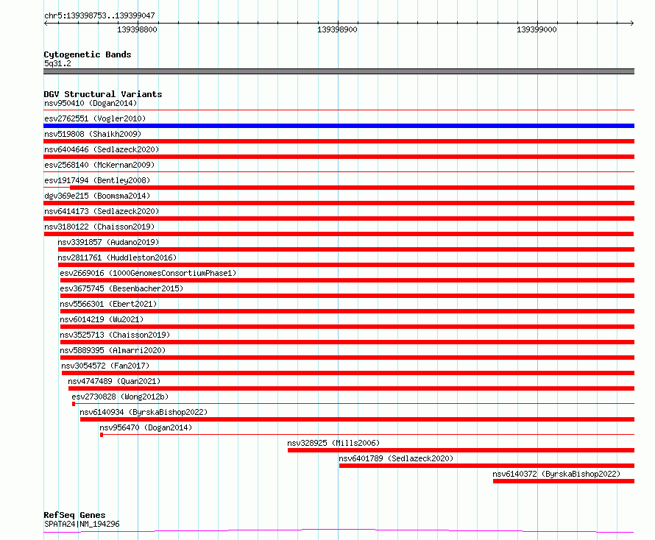Screen dimensions: 655x540
Task: Select nsv5889395 (Almarri2020) label
Action: (x=113, y=350)
